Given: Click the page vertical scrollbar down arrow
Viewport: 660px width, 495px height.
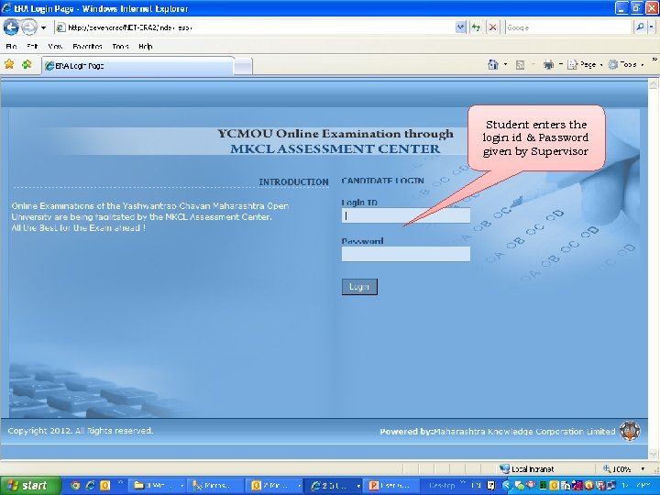Looking at the screenshot, I should (x=653, y=454).
